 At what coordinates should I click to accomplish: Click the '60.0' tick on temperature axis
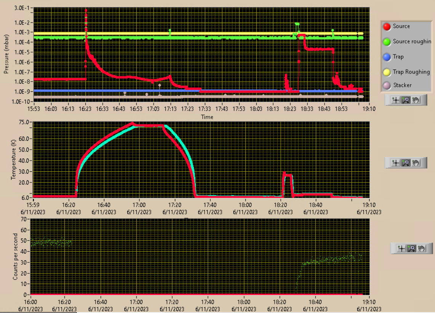[24, 139]
